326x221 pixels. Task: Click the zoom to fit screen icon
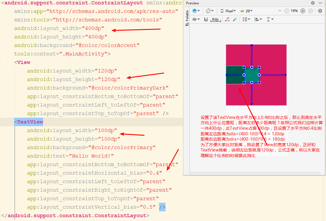[x=310, y=11]
